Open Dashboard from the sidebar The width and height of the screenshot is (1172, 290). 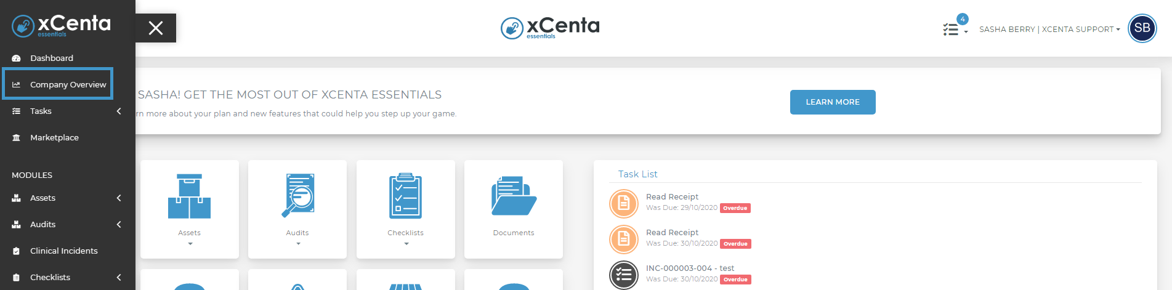pyautogui.click(x=52, y=58)
